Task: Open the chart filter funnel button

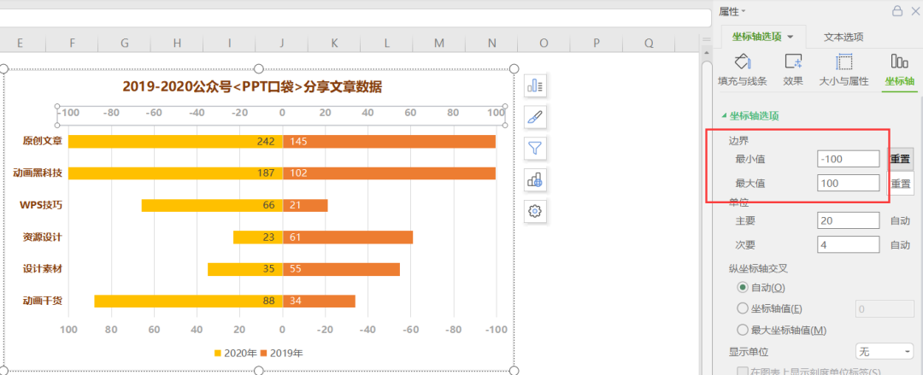Action: pyautogui.click(x=535, y=149)
